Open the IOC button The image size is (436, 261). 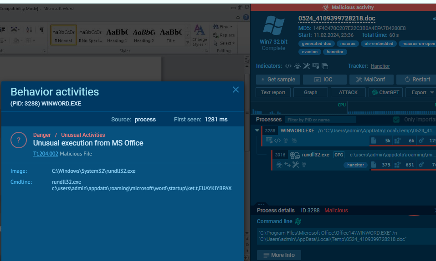tap(324, 80)
